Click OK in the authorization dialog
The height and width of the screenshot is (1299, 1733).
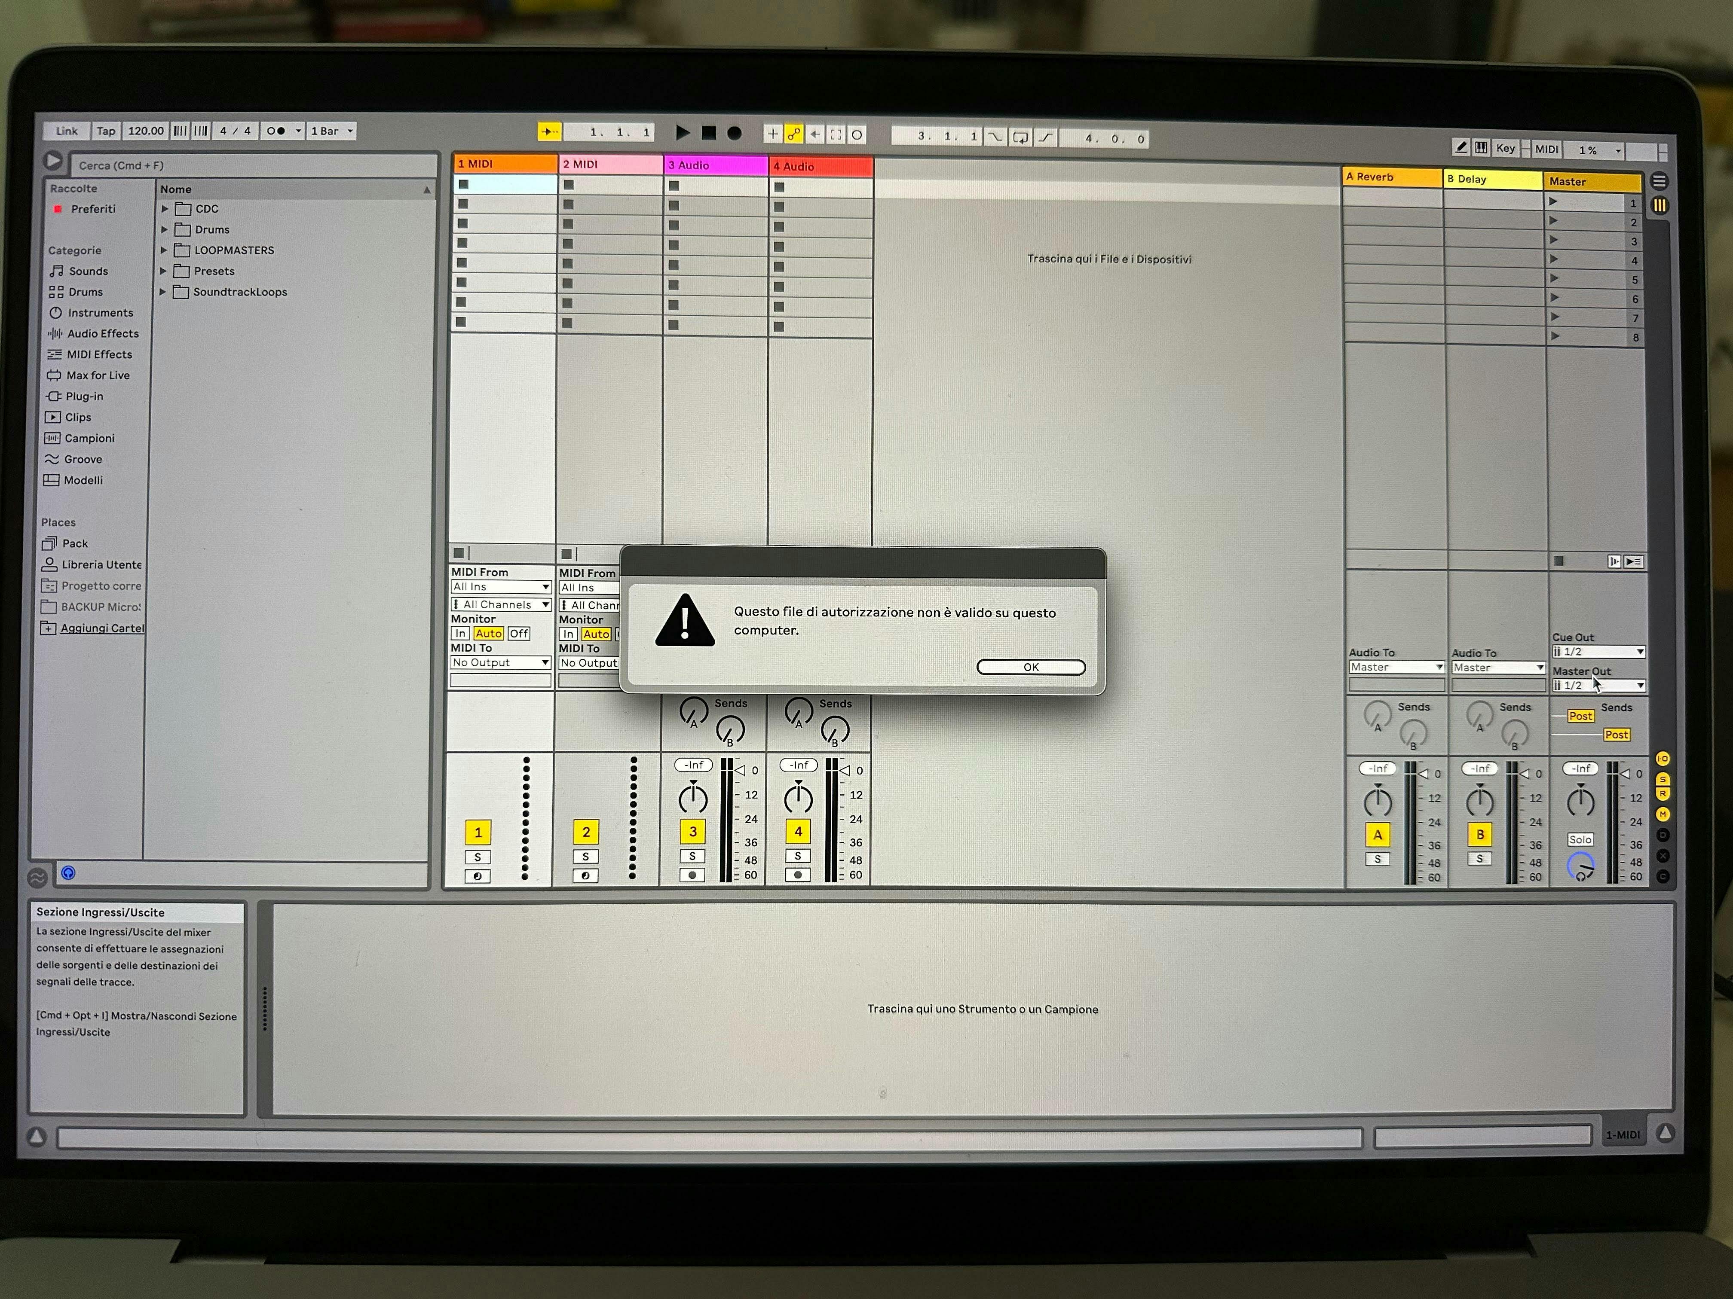tap(1030, 667)
